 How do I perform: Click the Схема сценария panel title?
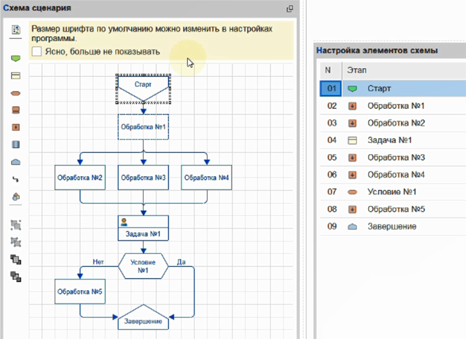coord(37,8)
